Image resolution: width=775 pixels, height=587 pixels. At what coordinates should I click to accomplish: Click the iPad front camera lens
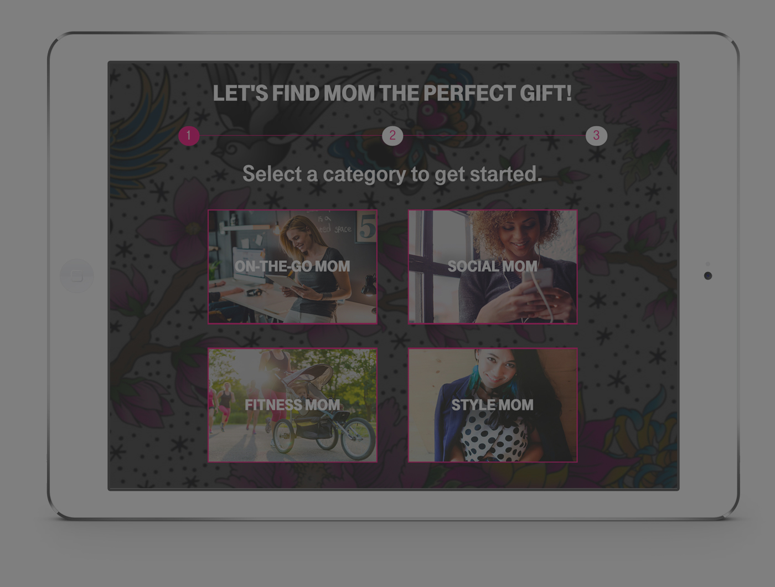click(x=707, y=276)
